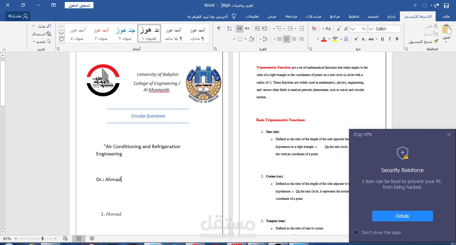456x245 pixels.
Task: Click the Borders grid icon
Action: point(240,39)
